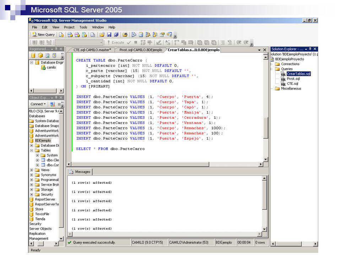Click the Object Explorer toolbar icon
The width and height of the screenshot is (341, 255).
[148, 35]
